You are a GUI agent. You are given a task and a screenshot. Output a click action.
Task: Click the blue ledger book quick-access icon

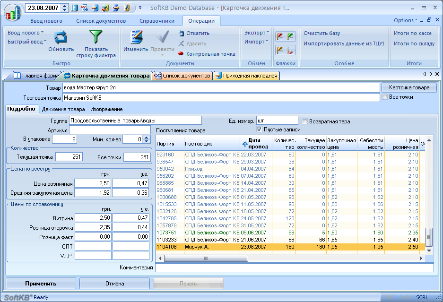click(75, 8)
